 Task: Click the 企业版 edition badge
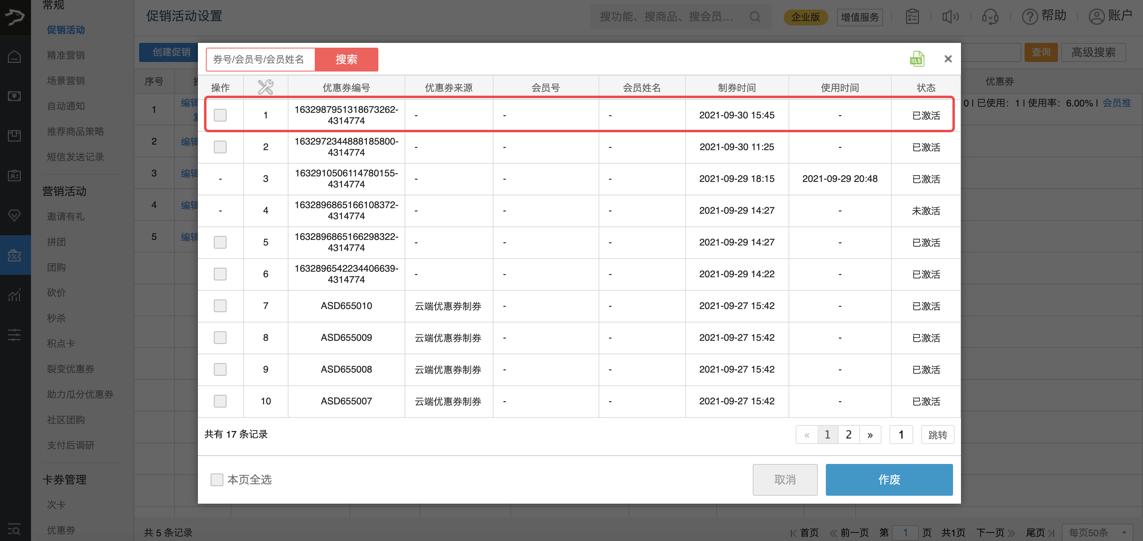pyautogui.click(x=805, y=17)
